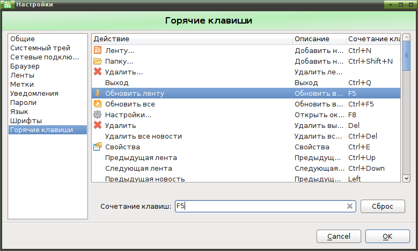Click the folder icon beside Папку…
The image size is (418, 251).
coord(98,61)
